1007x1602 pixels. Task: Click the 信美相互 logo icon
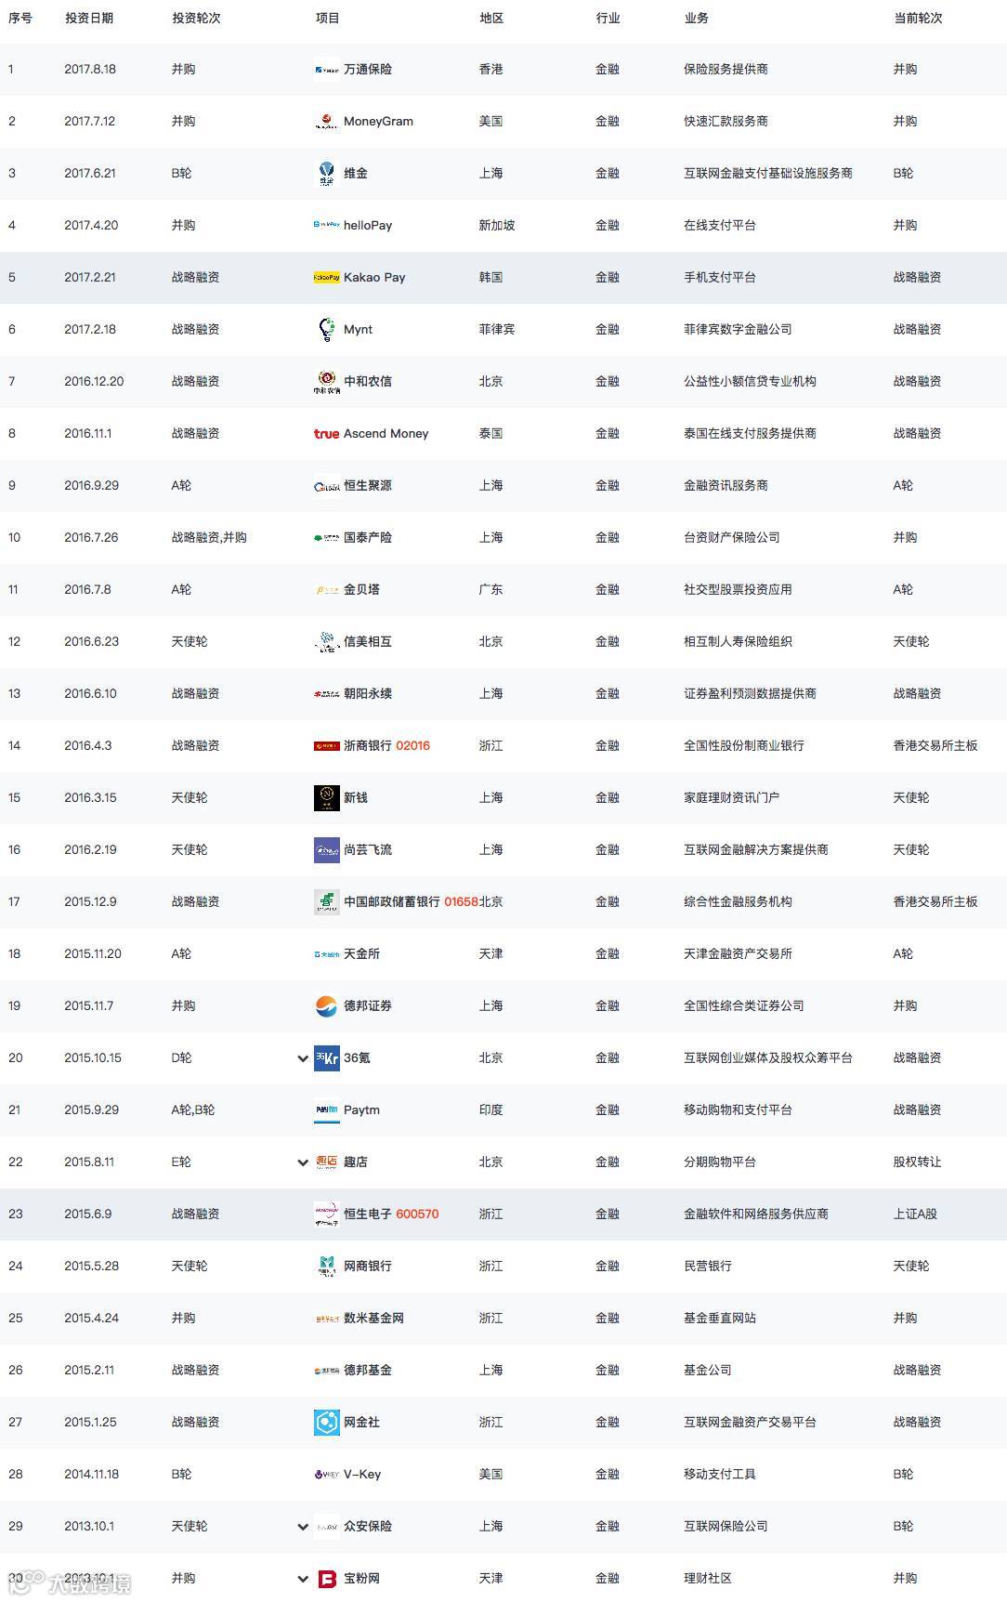326,642
